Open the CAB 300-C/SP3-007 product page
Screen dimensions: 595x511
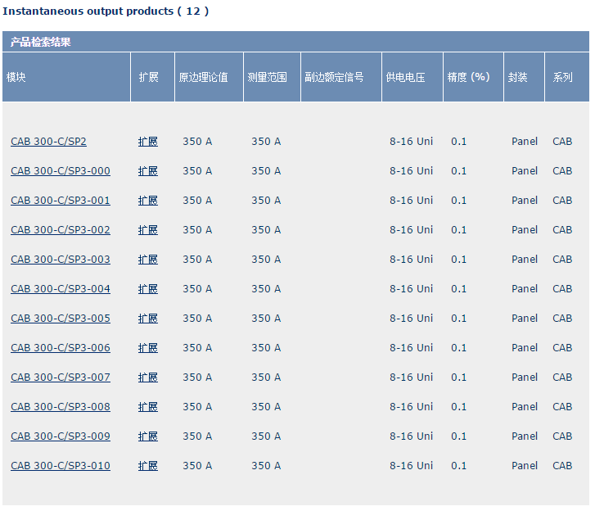click(60, 378)
